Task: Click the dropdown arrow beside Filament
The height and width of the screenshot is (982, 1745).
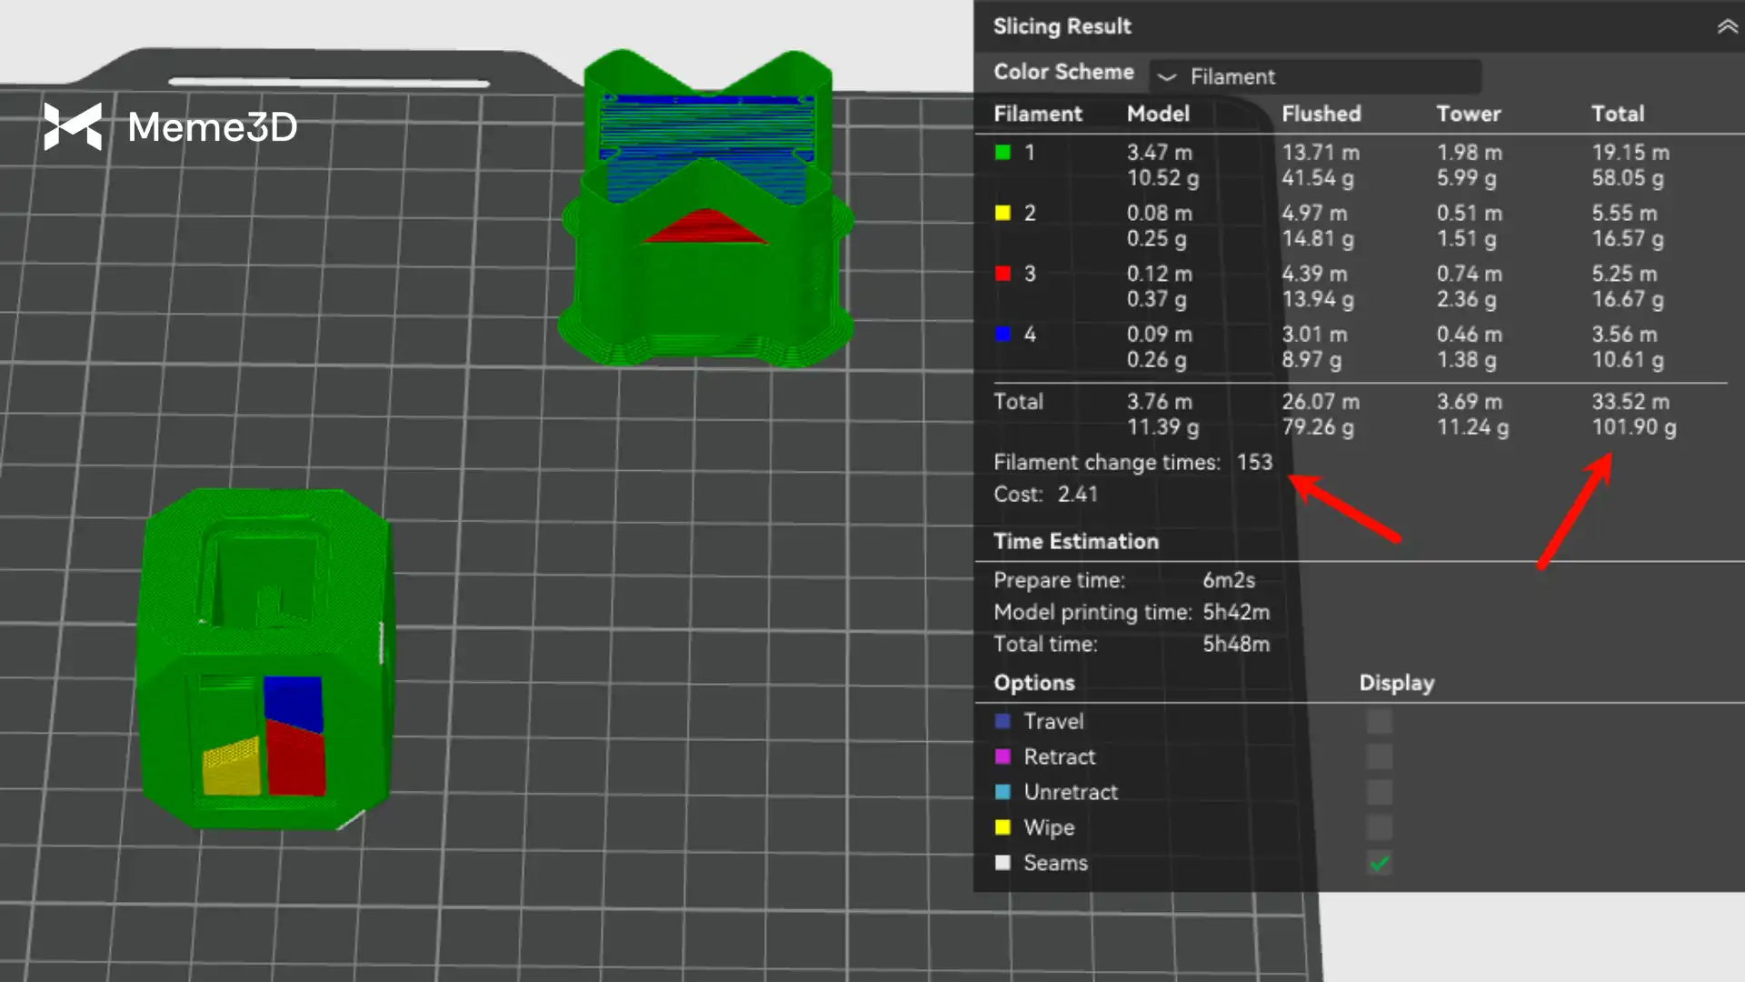Action: [1167, 77]
